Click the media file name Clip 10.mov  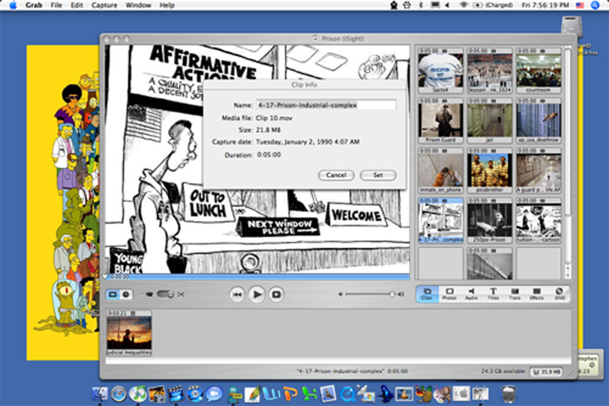(x=274, y=118)
